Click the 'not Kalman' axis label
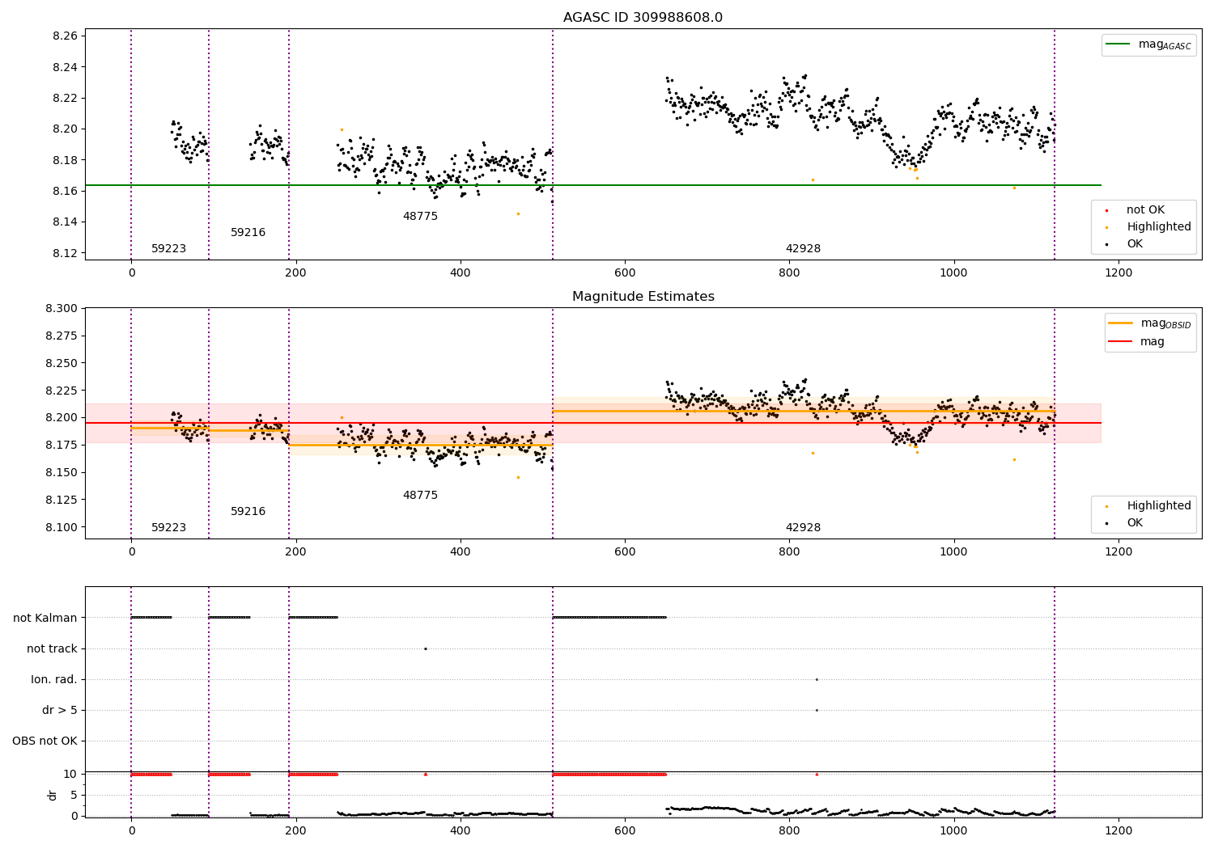This screenshot has height=849, width=1214. pos(45,618)
